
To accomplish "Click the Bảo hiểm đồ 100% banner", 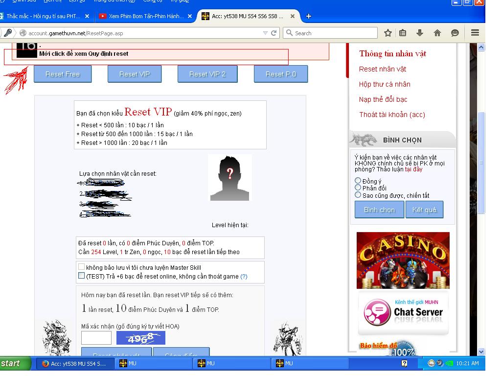I will pyautogui.click(x=387, y=348).
